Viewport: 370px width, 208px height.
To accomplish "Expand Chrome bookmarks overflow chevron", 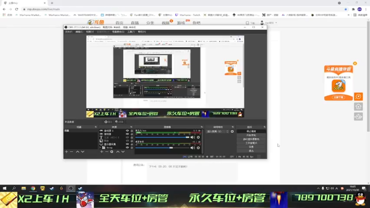I will 349,15.
